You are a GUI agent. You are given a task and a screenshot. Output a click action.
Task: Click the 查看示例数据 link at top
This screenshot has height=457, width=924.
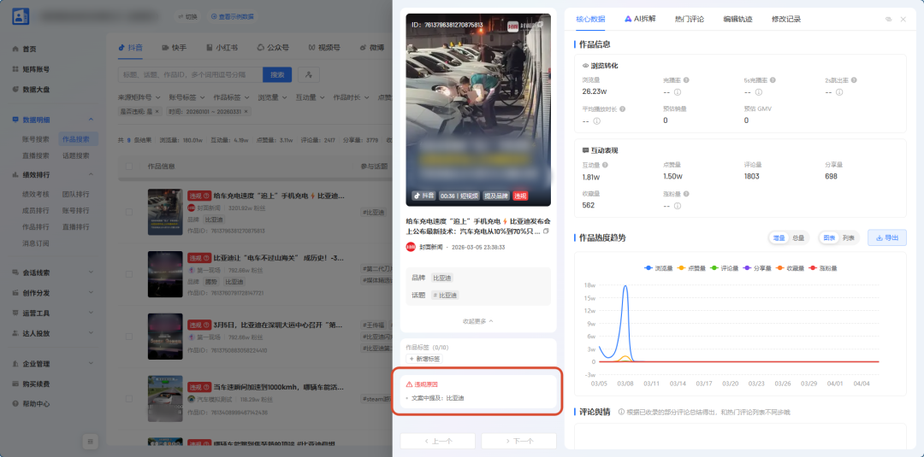tap(232, 16)
